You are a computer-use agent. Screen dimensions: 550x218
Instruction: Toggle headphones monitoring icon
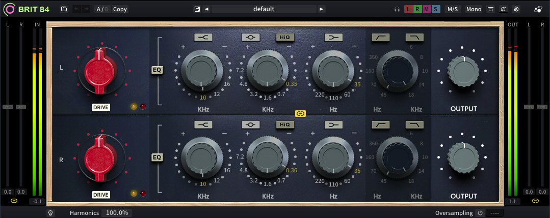[397, 10]
